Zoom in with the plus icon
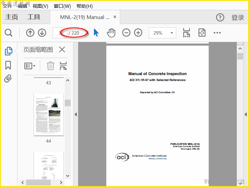 (x=138, y=33)
